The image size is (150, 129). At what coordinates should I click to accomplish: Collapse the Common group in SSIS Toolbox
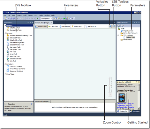(5, 33)
